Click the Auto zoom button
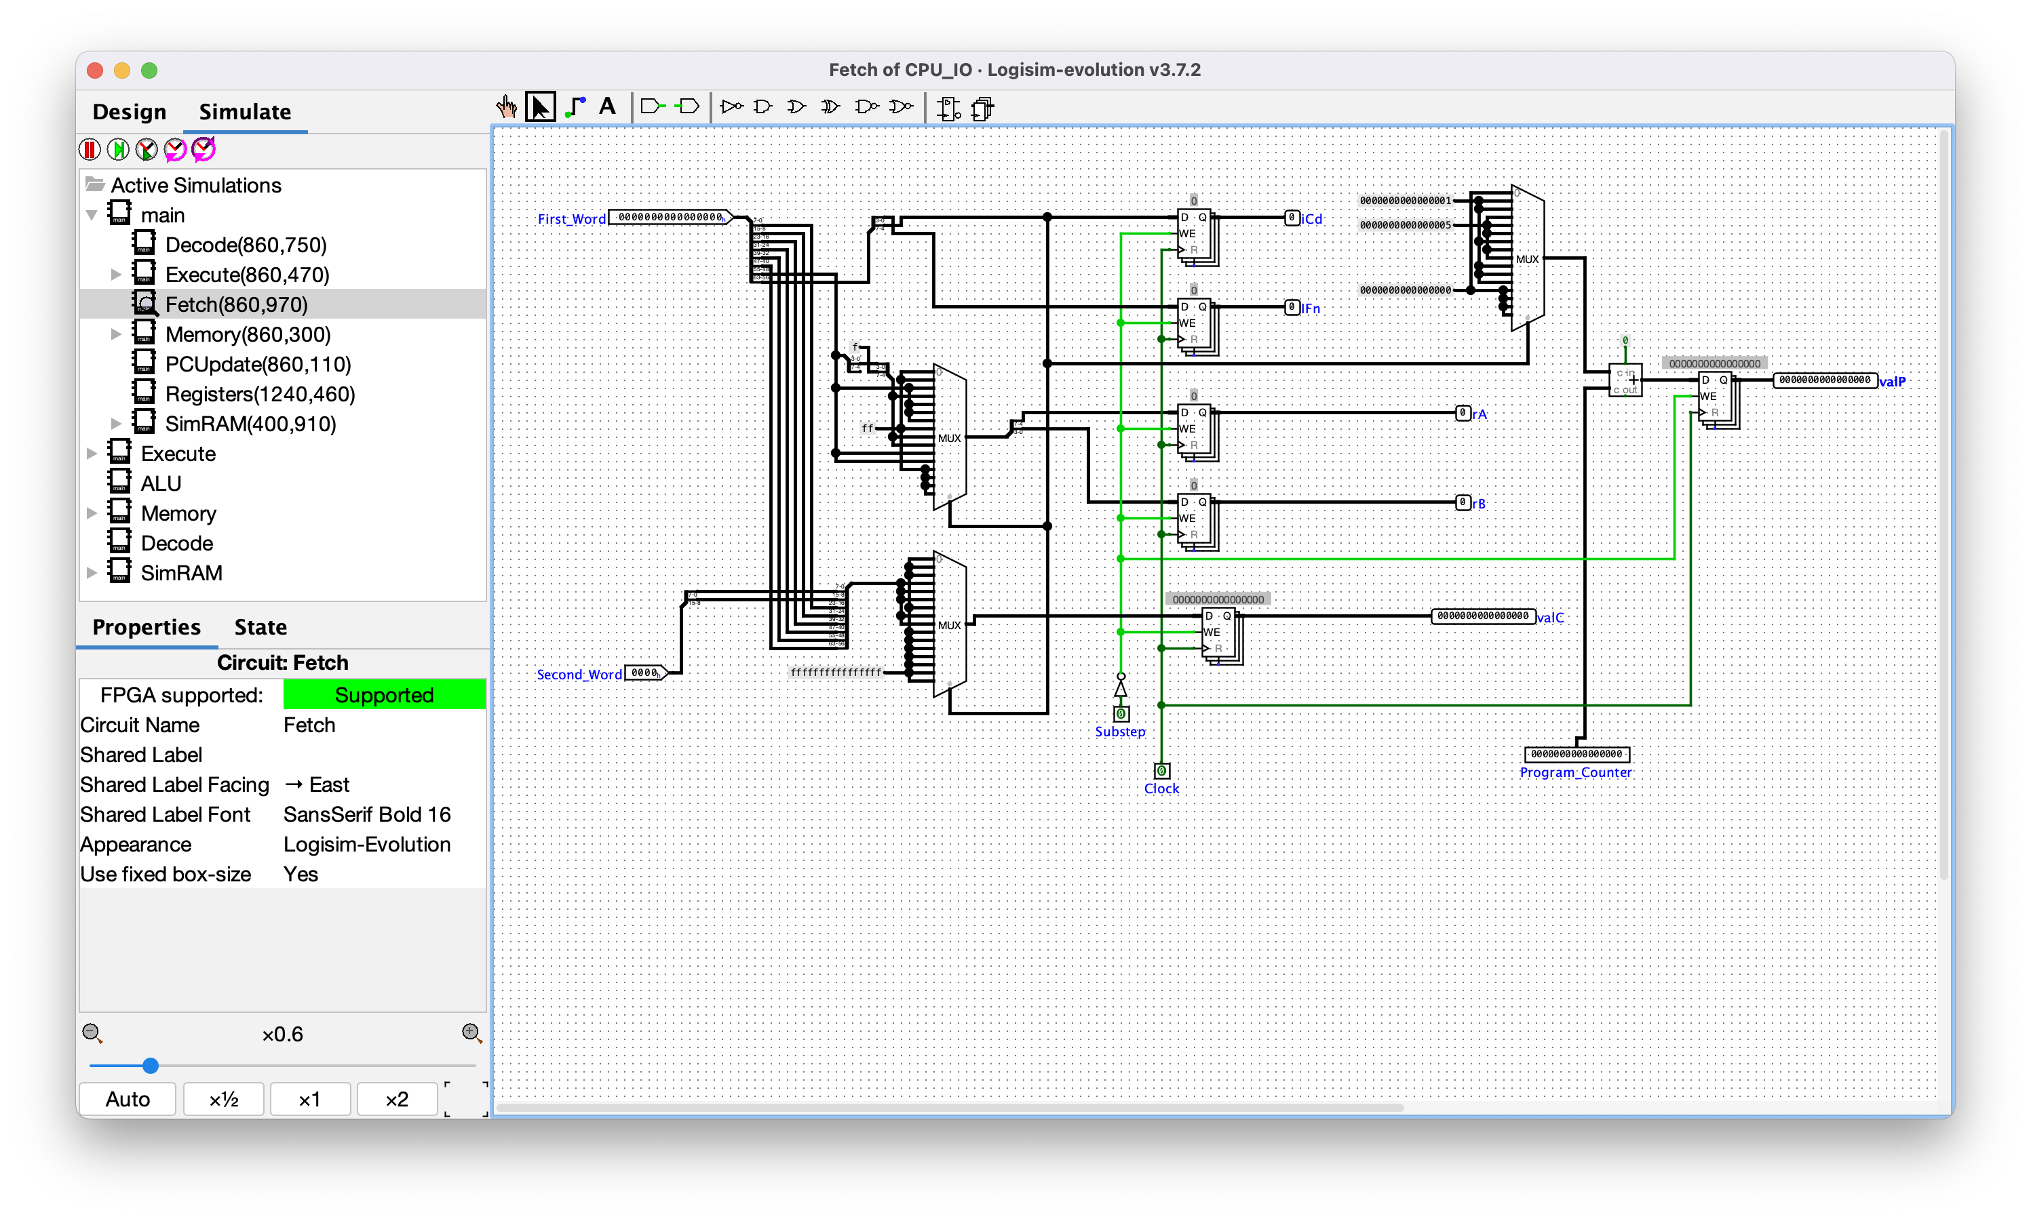2031x1219 pixels. pos(128,1099)
